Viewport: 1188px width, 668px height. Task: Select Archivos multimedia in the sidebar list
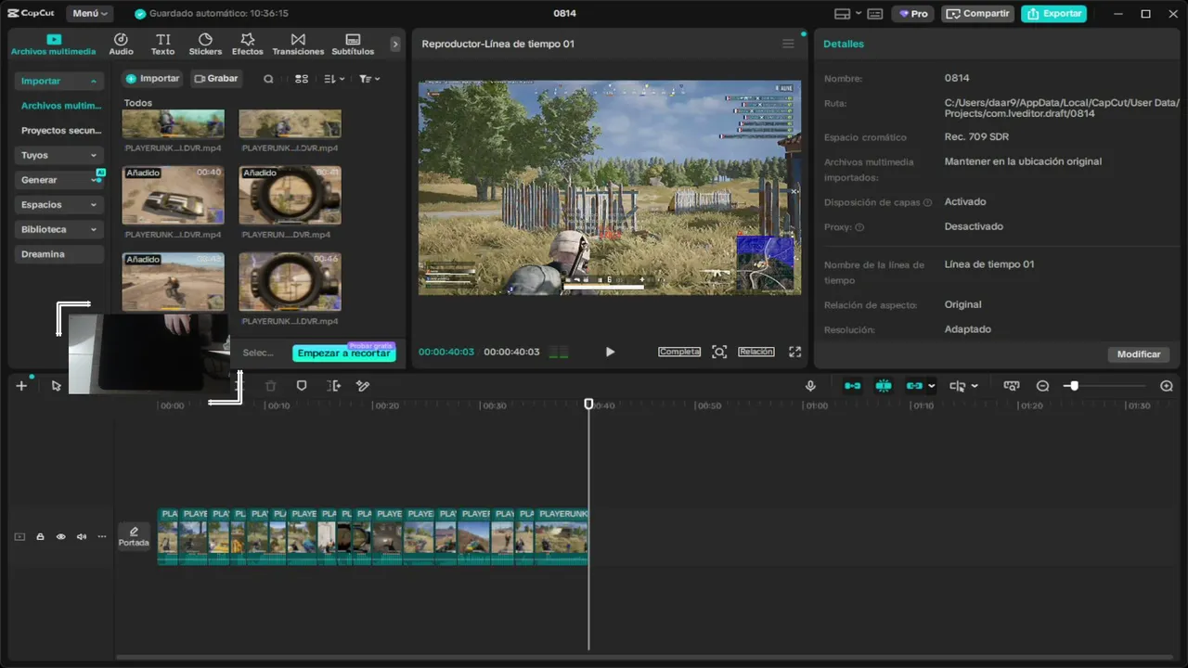61,106
